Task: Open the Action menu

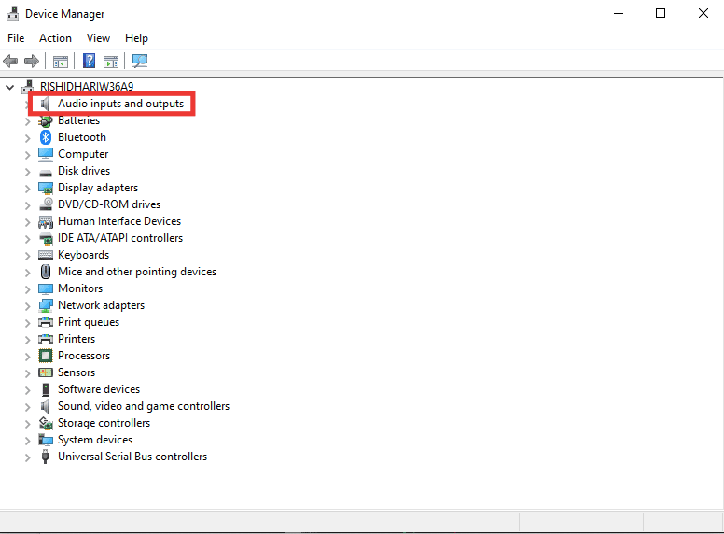Action: (x=55, y=38)
